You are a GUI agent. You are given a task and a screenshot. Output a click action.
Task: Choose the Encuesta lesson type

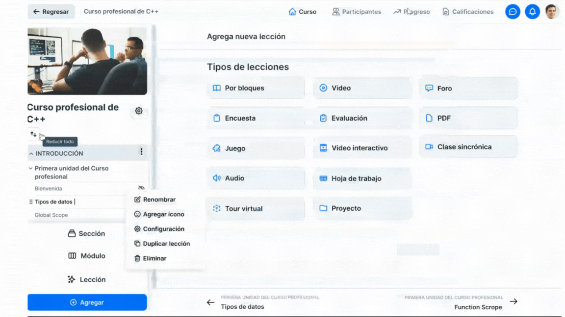256,118
